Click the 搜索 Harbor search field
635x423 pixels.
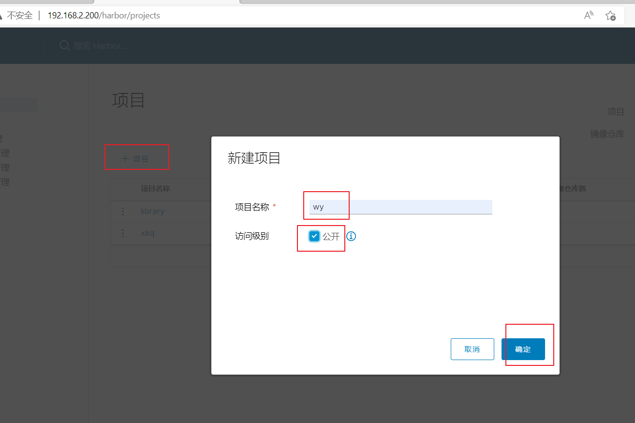click(x=101, y=46)
